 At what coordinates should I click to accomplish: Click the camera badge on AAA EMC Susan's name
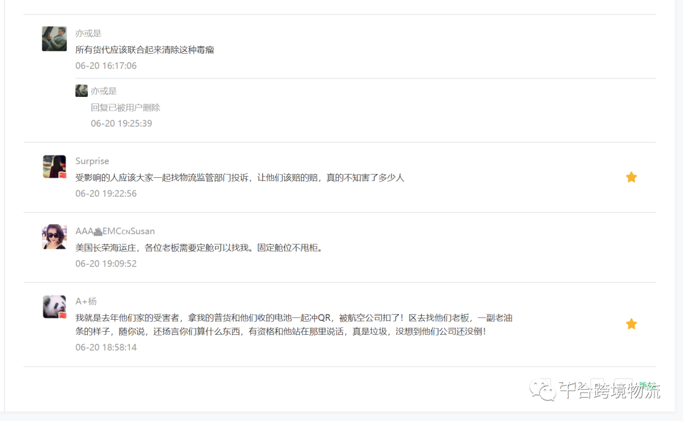[x=99, y=230]
